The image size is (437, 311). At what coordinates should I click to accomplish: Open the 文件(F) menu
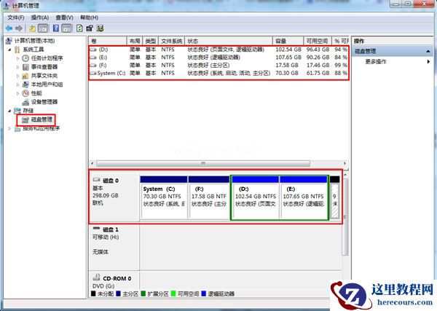[15, 17]
